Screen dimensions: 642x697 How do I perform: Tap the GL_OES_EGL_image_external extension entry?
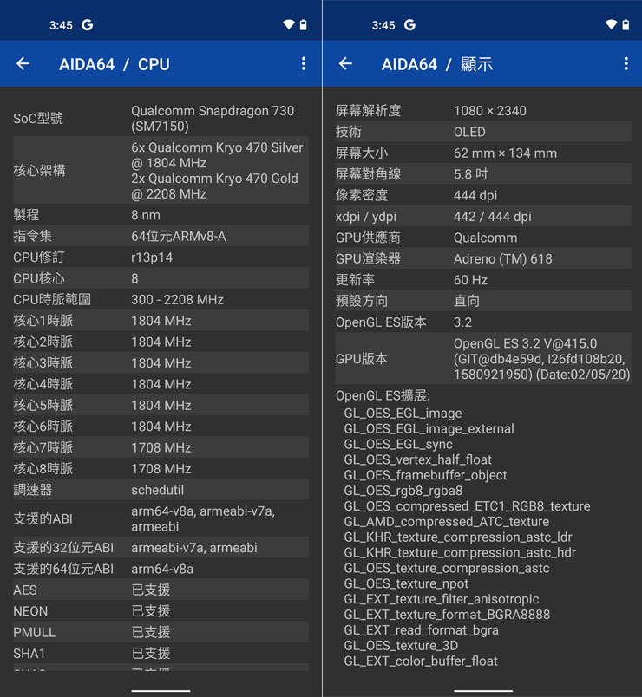click(x=429, y=428)
